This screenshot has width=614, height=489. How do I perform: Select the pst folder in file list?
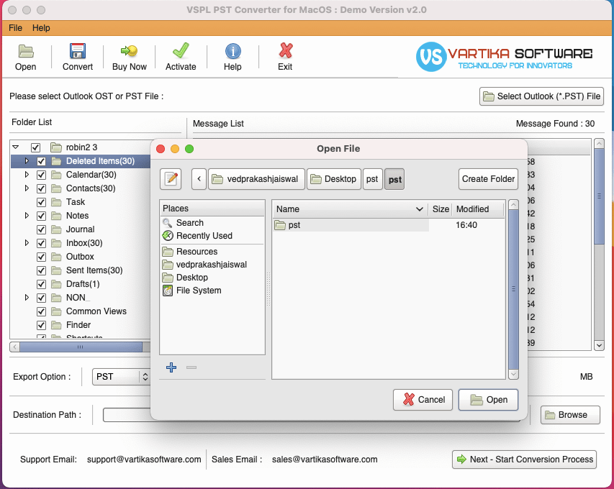pyautogui.click(x=351, y=225)
